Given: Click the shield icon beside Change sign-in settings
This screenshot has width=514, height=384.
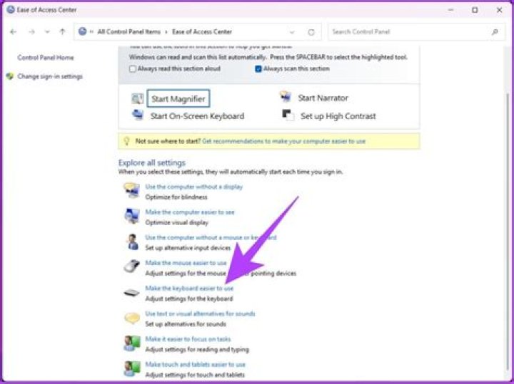Looking at the screenshot, I should point(10,76).
